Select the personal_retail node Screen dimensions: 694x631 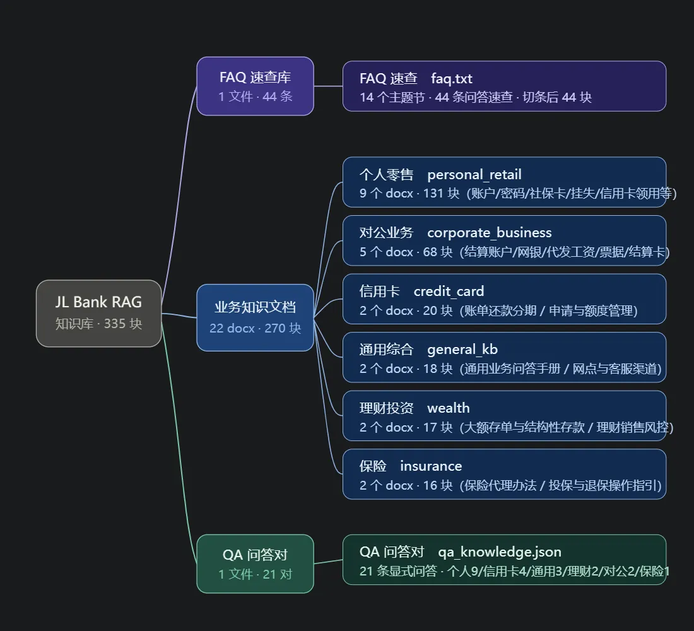click(505, 182)
